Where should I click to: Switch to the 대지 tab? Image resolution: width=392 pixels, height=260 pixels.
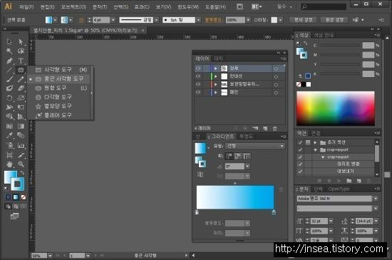(218, 59)
